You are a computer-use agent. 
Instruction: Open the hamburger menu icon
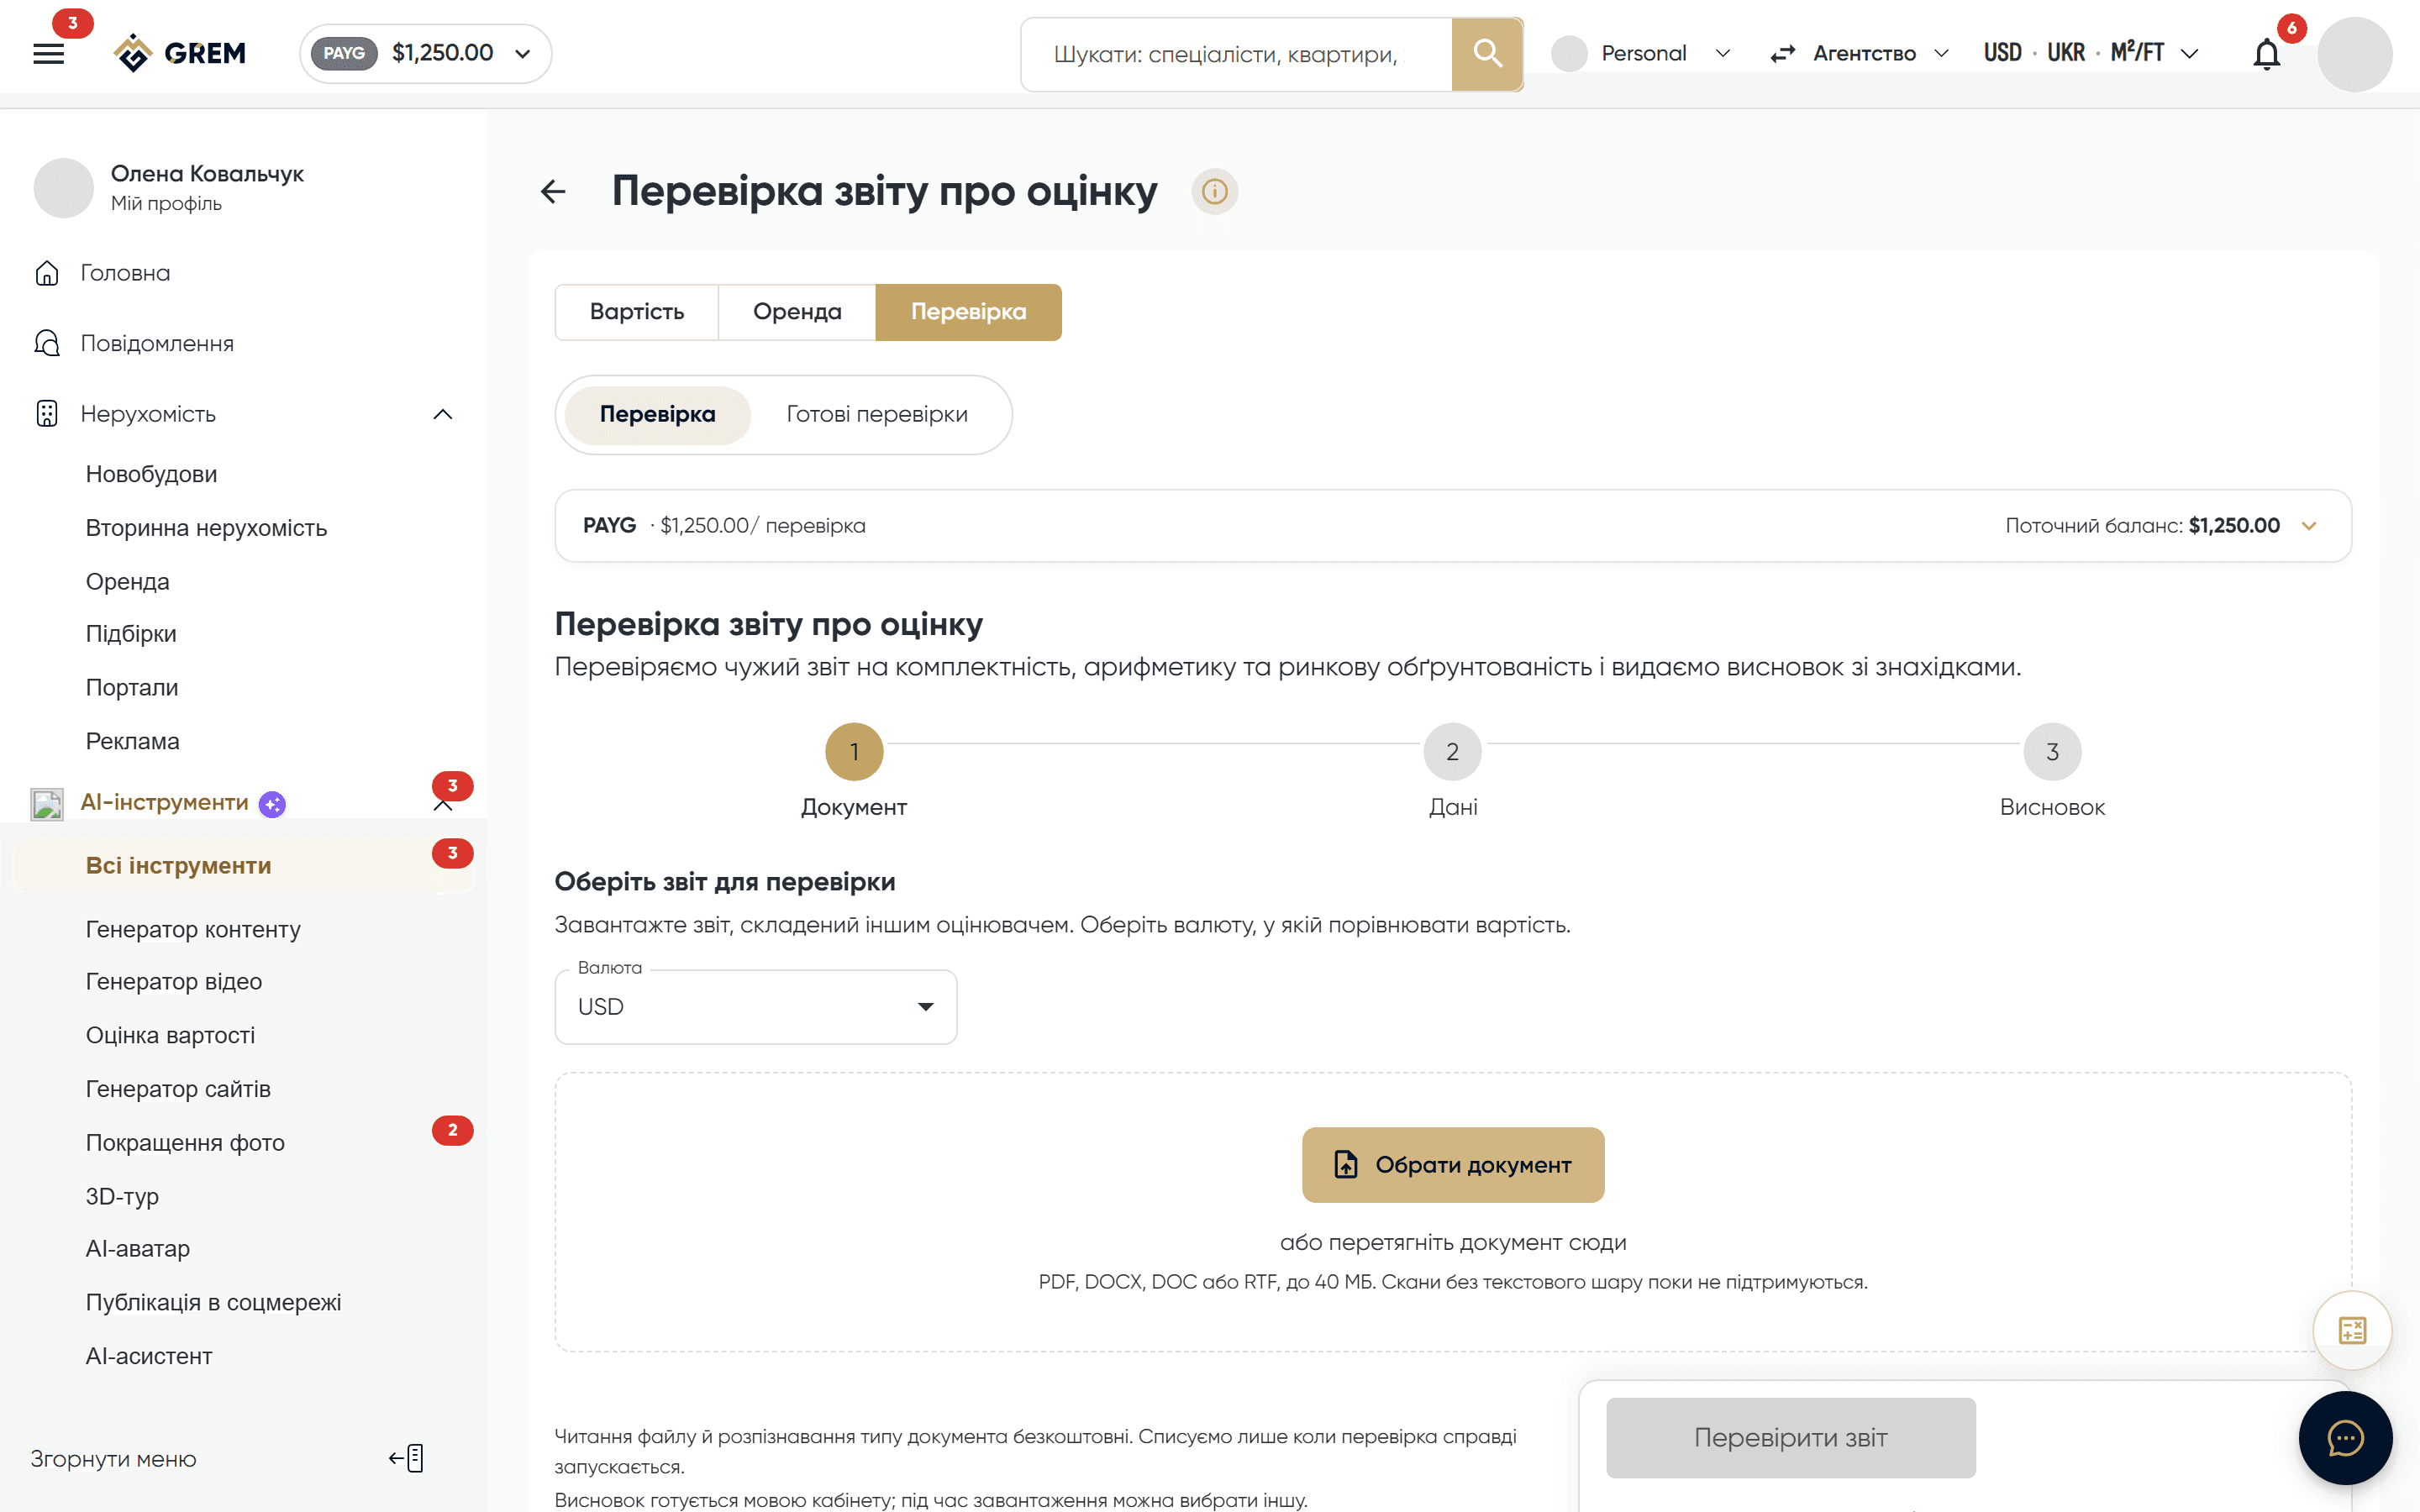tap(48, 53)
